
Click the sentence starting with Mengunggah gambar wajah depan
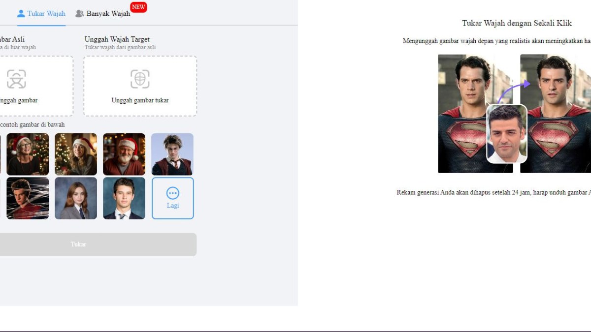(497, 41)
